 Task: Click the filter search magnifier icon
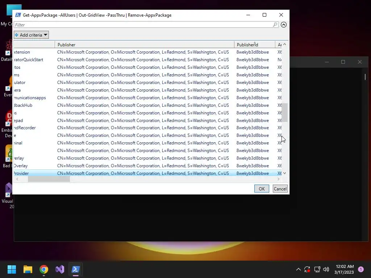pos(275,25)
